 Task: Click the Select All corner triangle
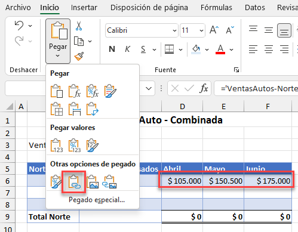tap(10, 106)
